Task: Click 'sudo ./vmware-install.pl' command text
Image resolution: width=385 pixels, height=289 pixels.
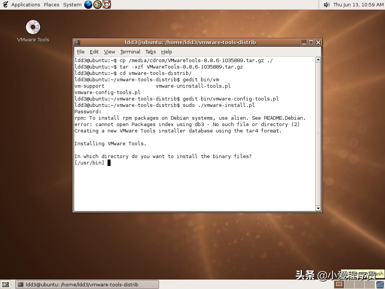Action: (218, 105)
